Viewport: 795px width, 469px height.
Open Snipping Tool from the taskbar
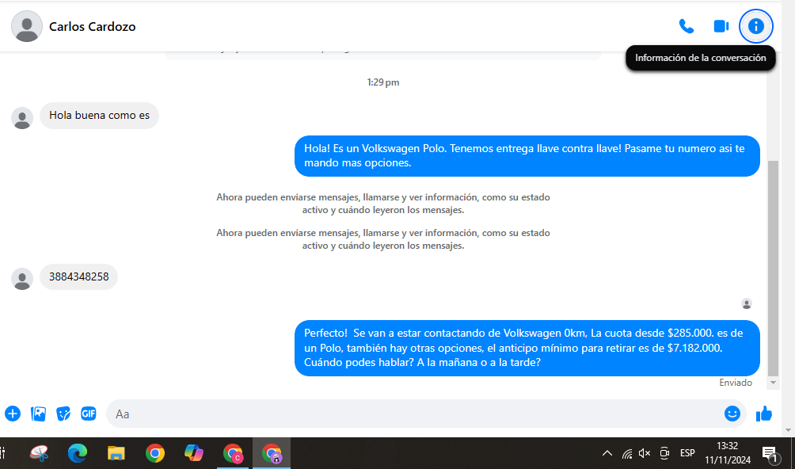[39, 453]
